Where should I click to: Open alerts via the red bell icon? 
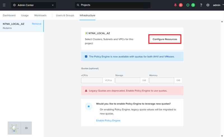[175, 5]
